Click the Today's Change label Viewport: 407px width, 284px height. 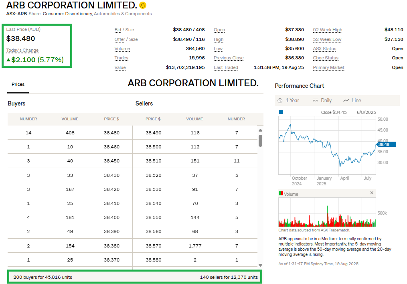(x=22, y=51)
